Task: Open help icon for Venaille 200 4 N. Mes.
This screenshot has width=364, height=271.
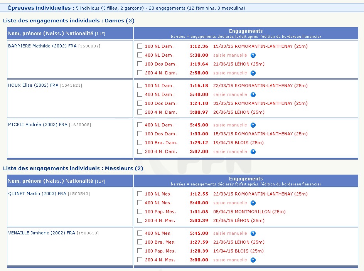Action: pyautogui.click(x=253, y=260)
